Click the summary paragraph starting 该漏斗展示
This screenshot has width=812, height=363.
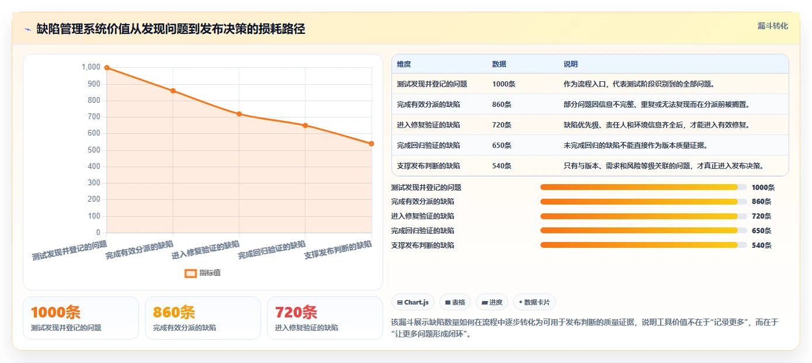(x=585, y=328)
